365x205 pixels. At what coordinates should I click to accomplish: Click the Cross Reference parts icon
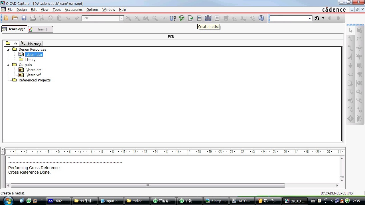tap(208, 18)
